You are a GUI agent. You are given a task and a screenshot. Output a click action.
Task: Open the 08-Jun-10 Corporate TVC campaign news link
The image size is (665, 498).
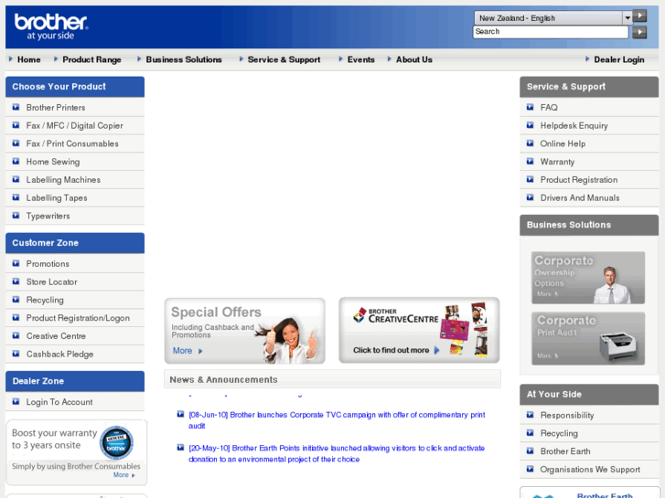[337, 420]
